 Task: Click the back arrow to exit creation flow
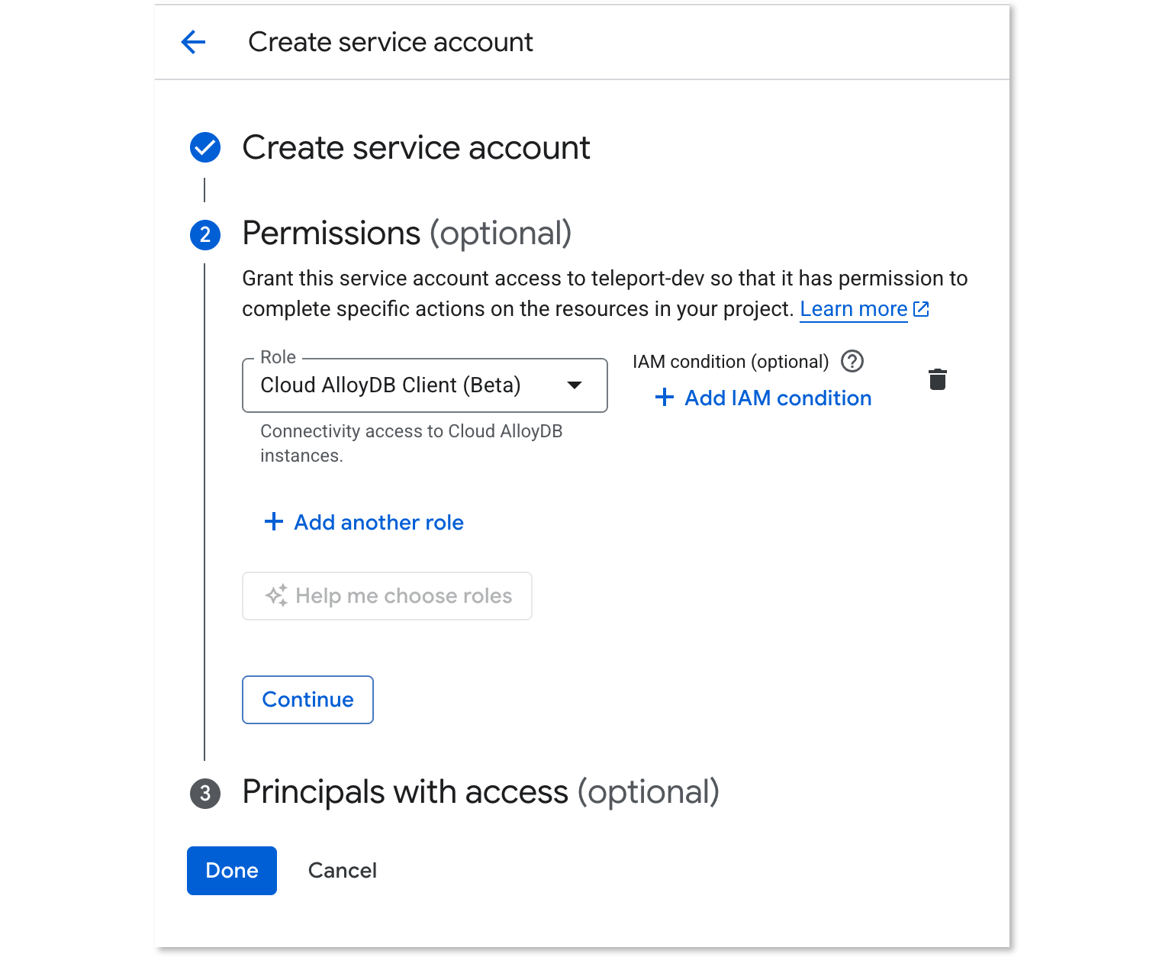point(193,42)
